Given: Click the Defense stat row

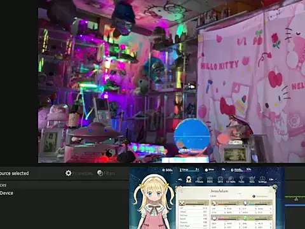Looking at the screenshot, I should coord(193,215).
